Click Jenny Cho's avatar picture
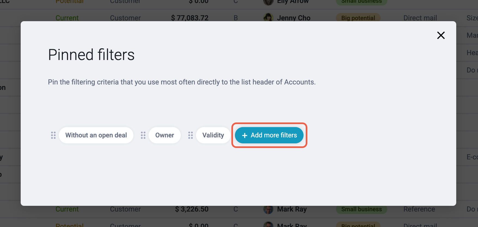This screenshot has height=227, width=478. click(x=268, y=17)
